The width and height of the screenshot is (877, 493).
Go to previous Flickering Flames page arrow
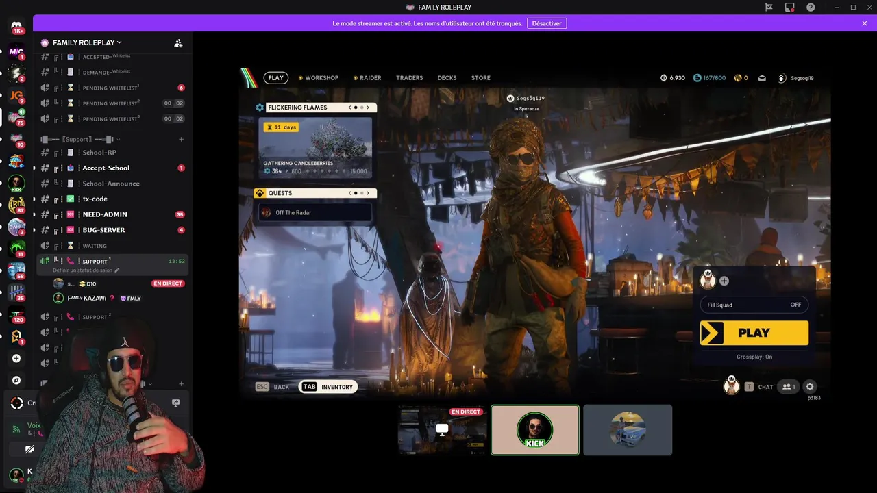pyautogui.click(x=350, y=108)
